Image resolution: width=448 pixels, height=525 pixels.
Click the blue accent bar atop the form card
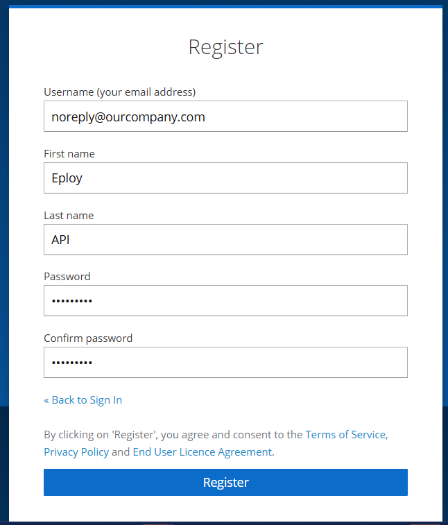coord(225,6)
